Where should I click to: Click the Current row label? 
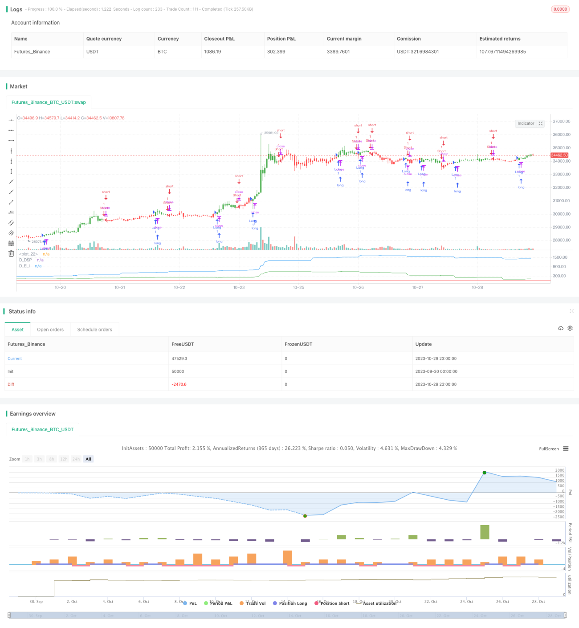(x=15, y=359)
